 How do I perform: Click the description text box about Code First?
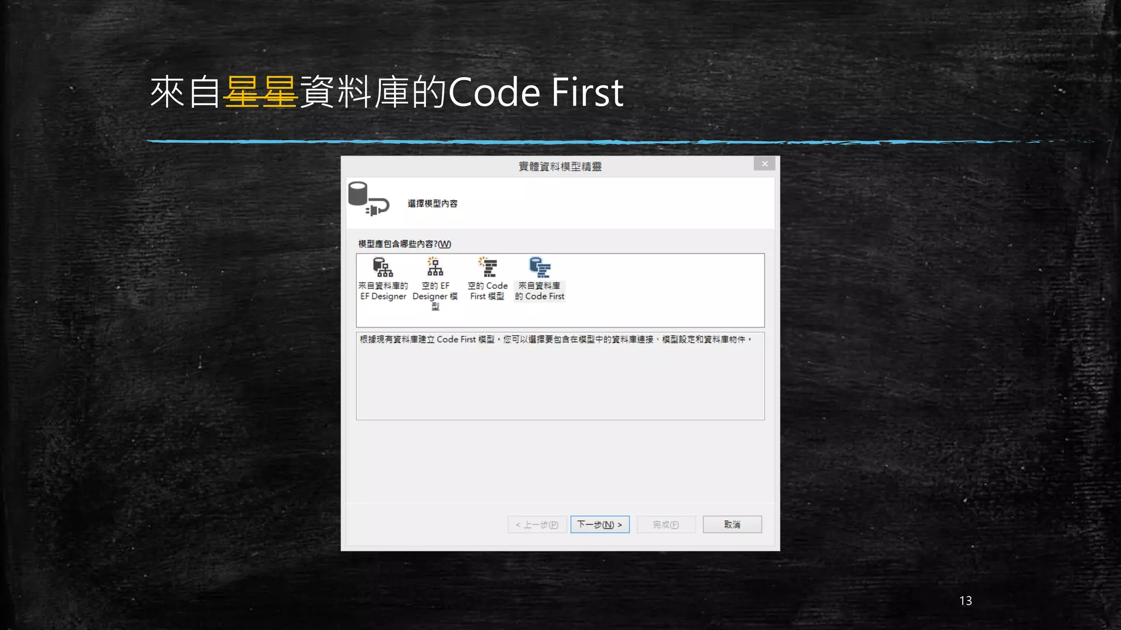tap(560, 376)
